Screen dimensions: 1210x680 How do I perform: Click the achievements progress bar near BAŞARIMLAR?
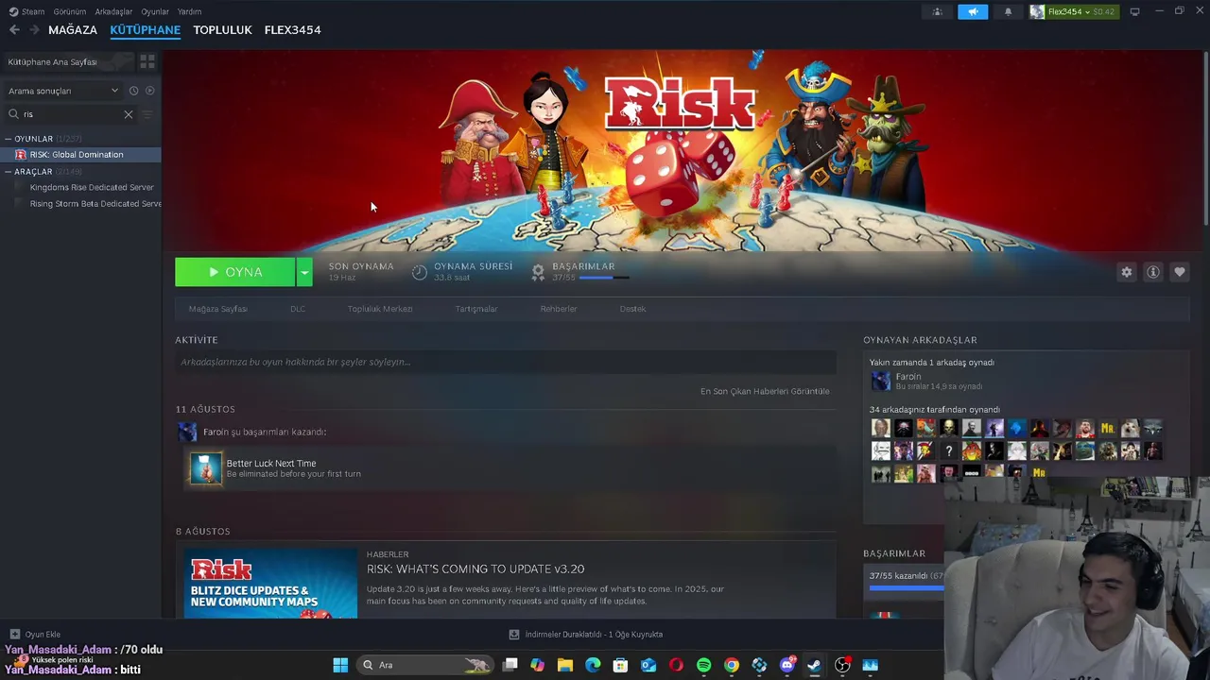603,278
